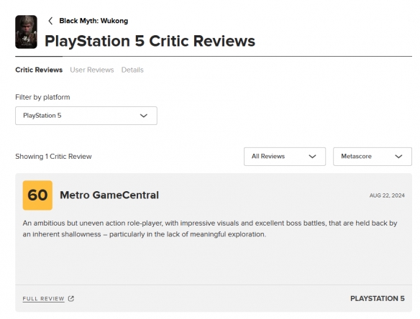Click the review excerpt text about uneven role-player
The height and width of the screenshot is (319, 420).
[x=210, y=228]
